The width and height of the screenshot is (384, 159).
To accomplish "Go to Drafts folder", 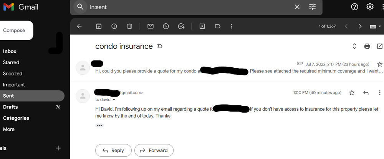I will pos(10,107).
